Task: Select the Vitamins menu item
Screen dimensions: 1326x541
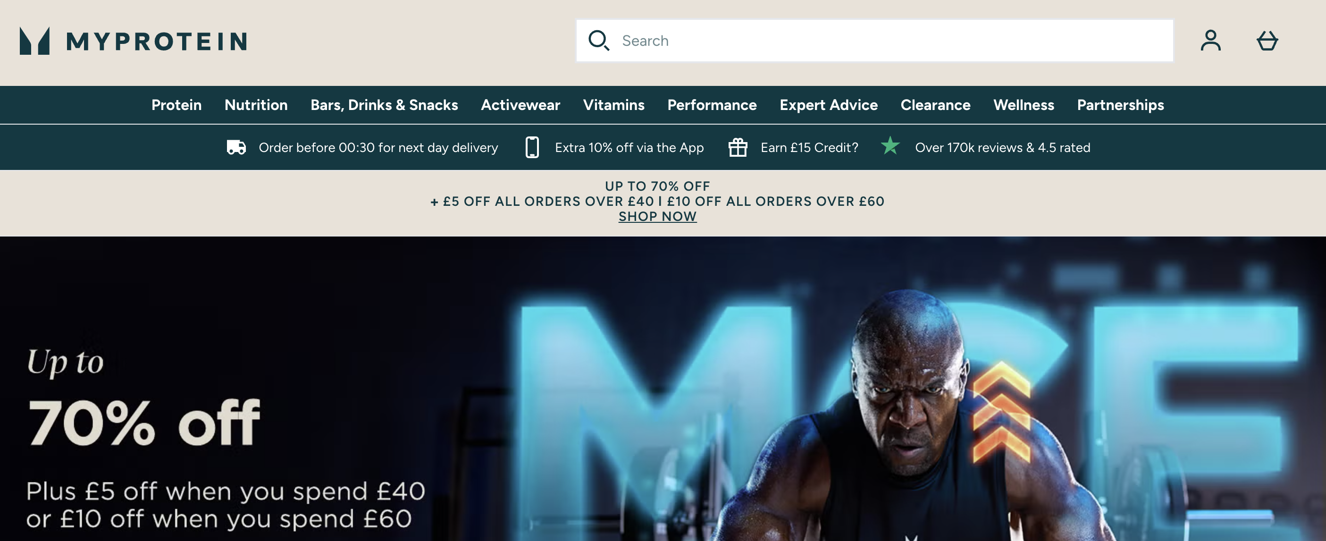Action: (613, 105)
